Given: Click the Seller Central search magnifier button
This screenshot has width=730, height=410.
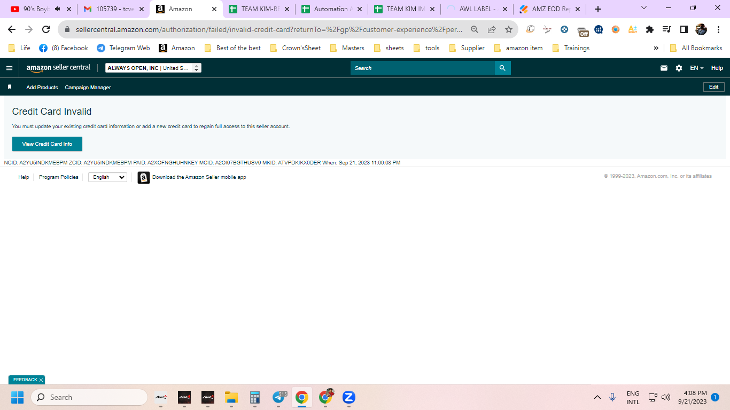Looking at the screenshot, I should point(502,68).
